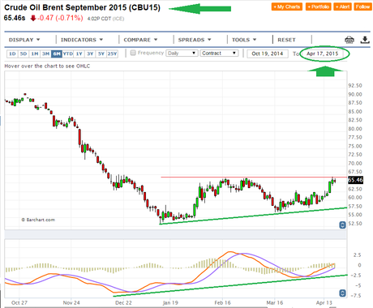The image size is (373, 308).
Task: Click the 52.50 price axis label
Action: [x=355, y=224]
